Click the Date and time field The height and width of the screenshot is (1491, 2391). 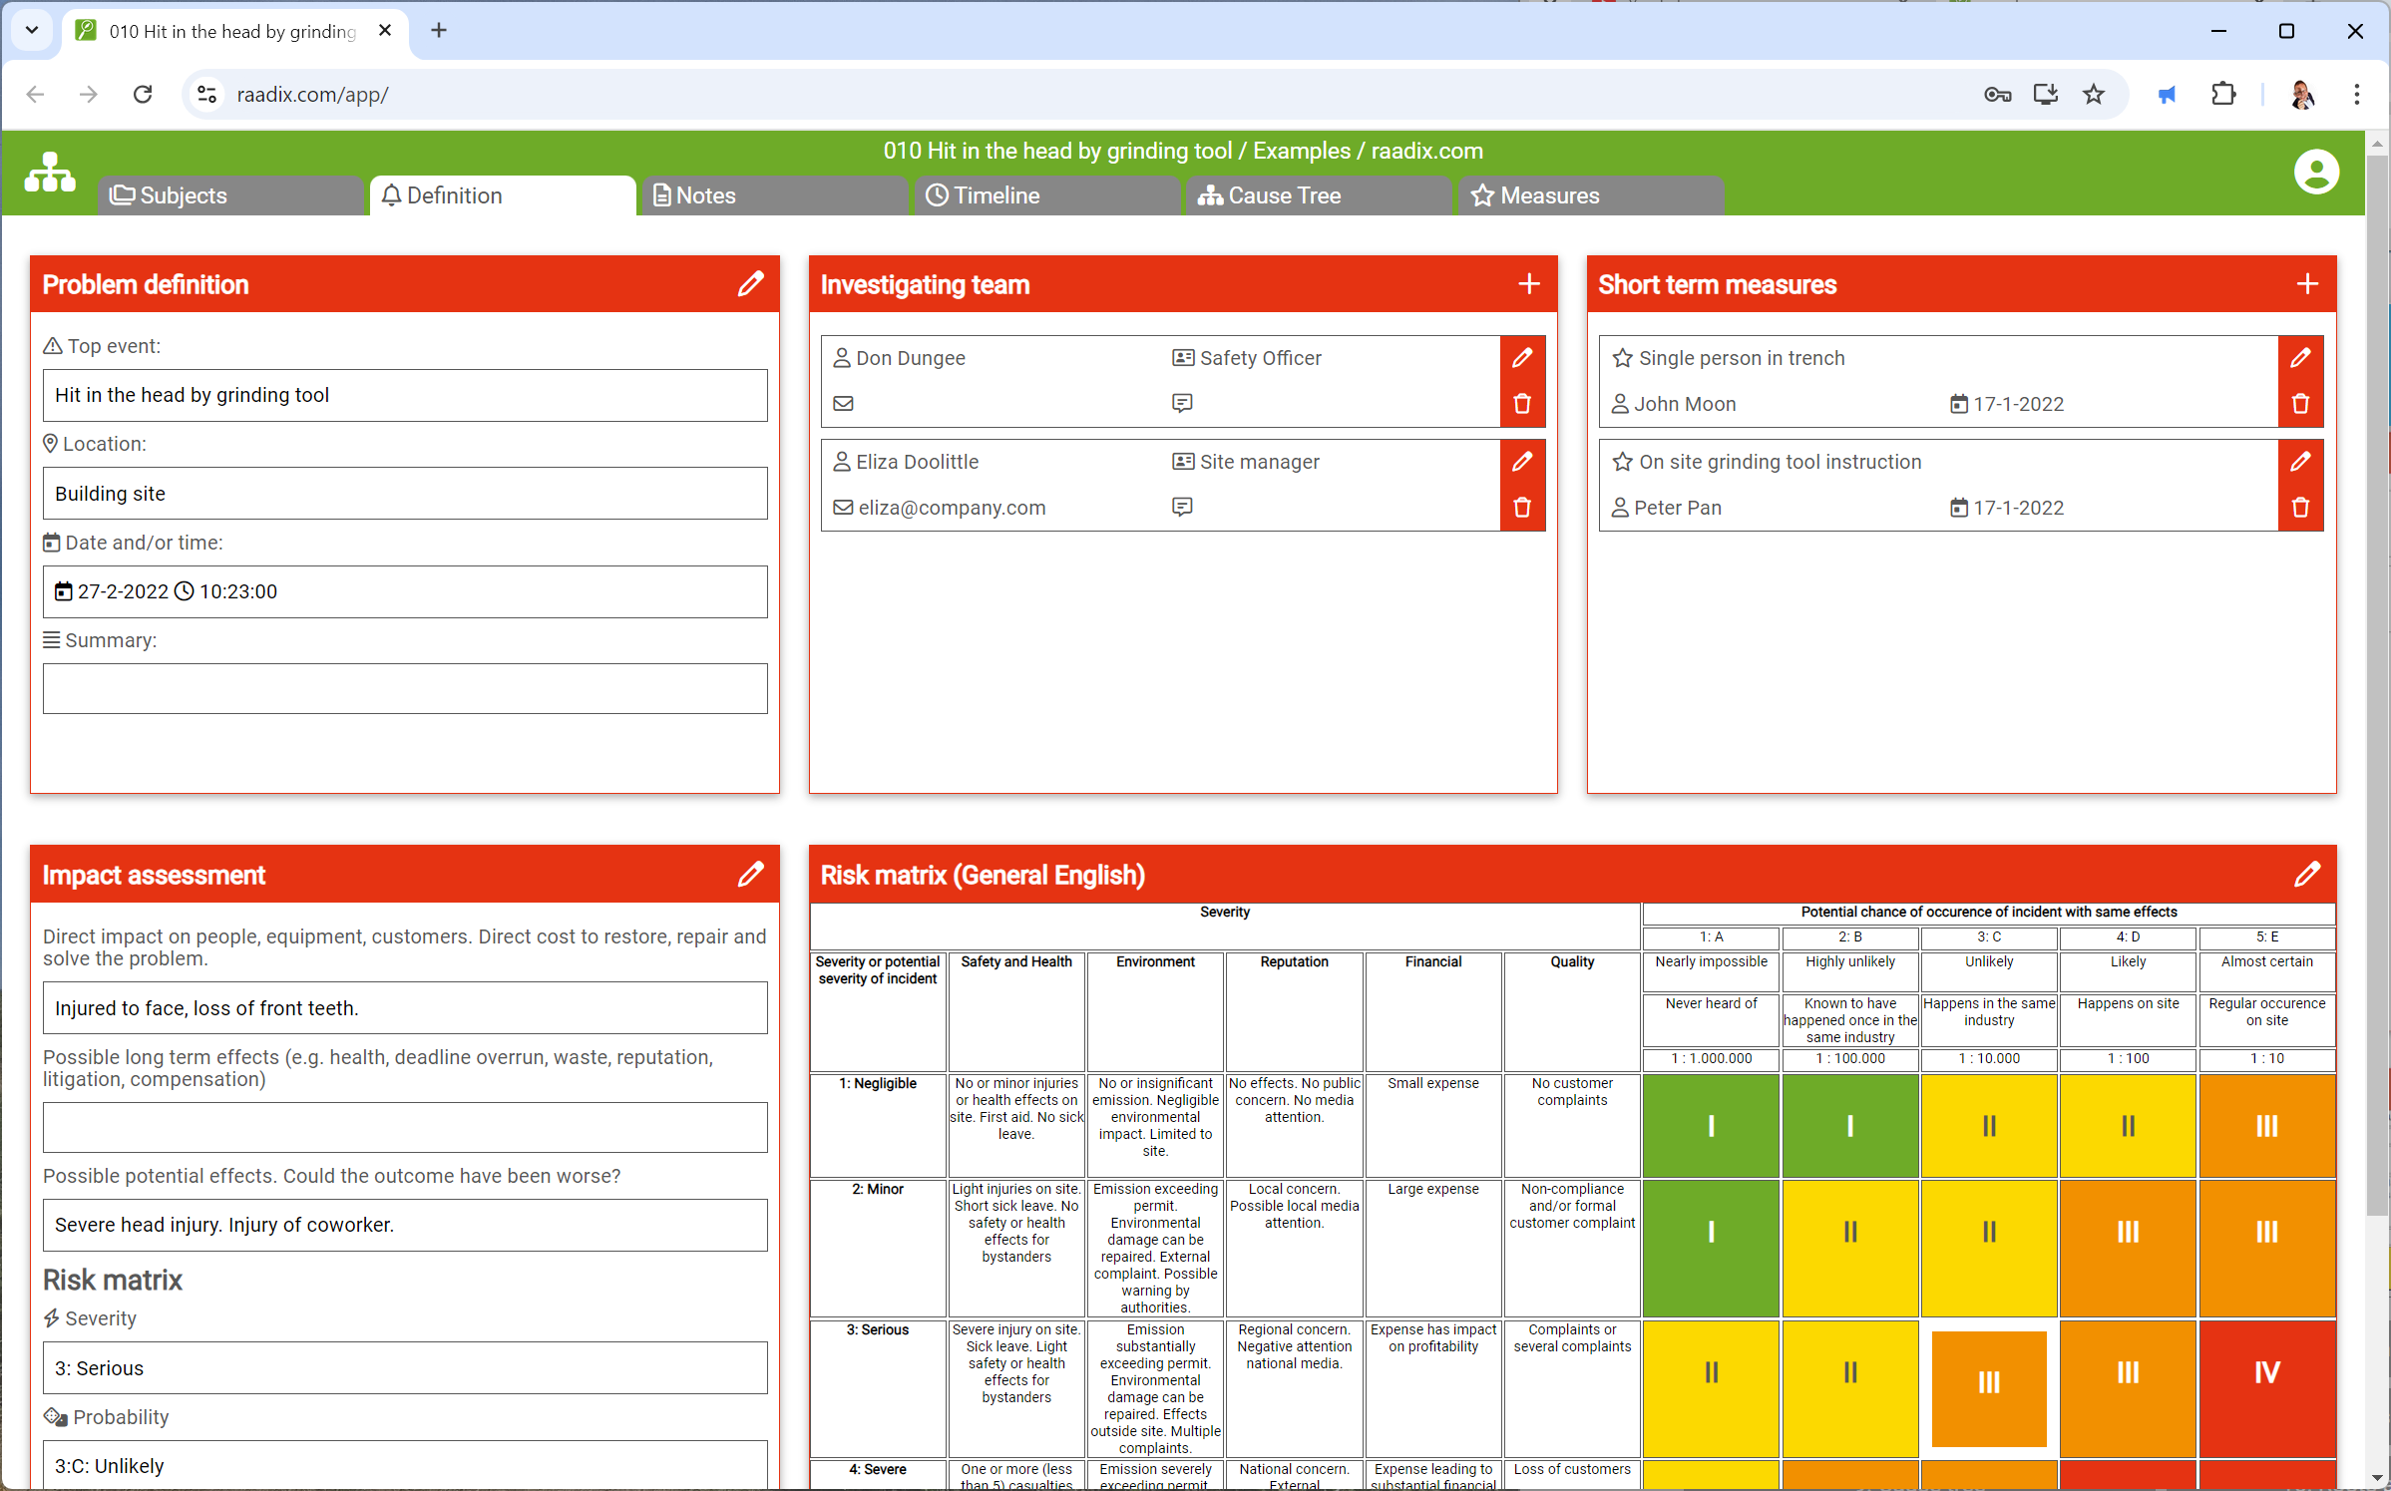[x=405, y=591]
